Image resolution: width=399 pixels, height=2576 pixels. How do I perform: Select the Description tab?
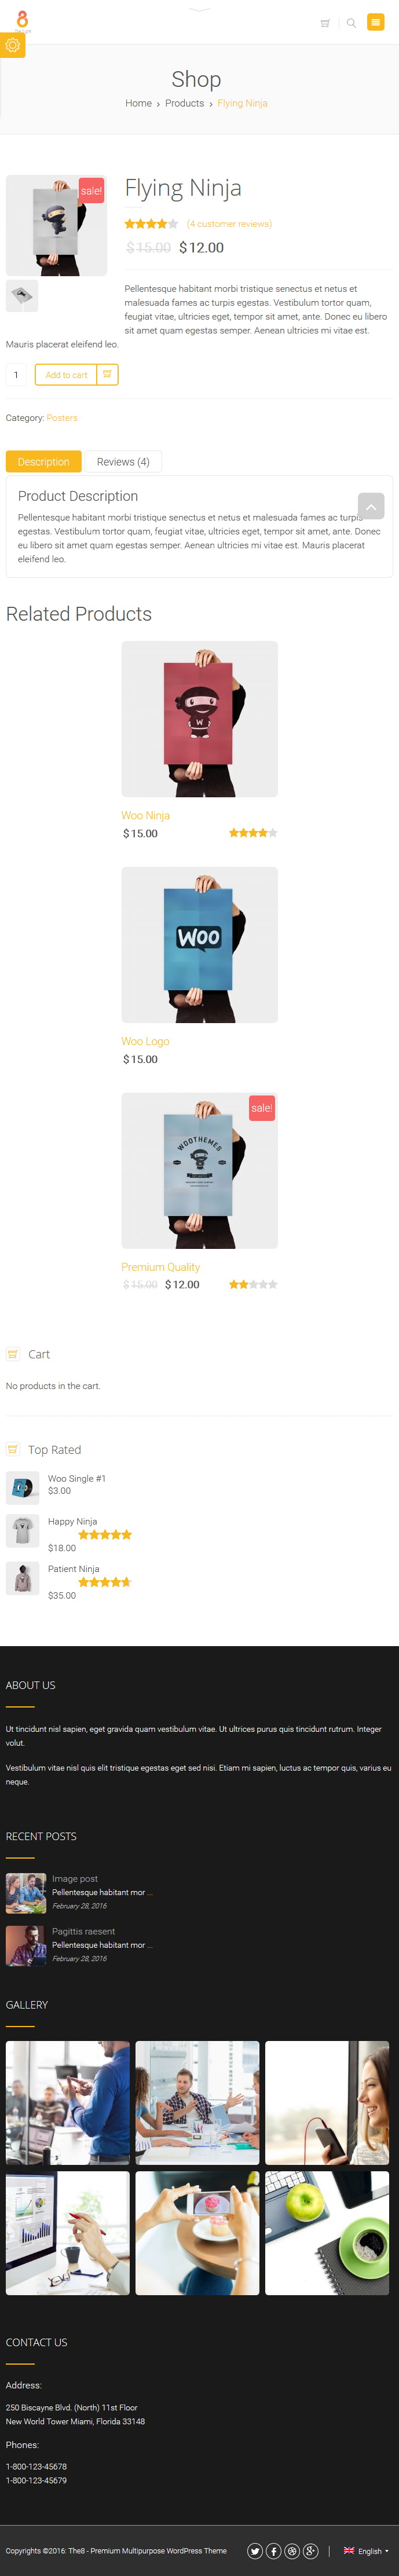[x=43, y=461]
